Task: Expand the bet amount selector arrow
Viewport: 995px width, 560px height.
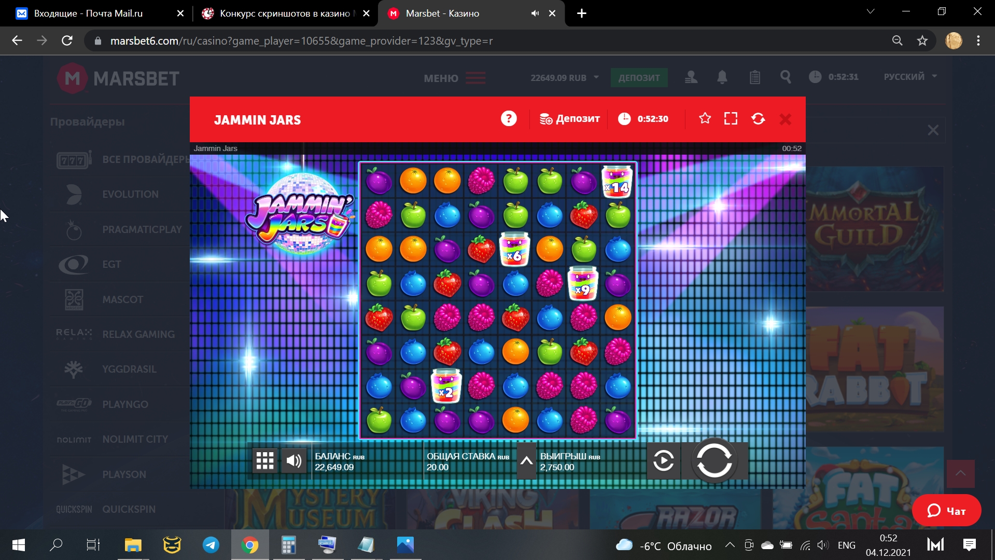Action: [526, 461]
